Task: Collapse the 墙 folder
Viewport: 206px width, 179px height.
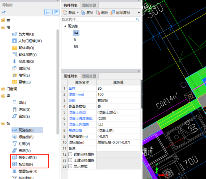Action: [x=3, y=27]
